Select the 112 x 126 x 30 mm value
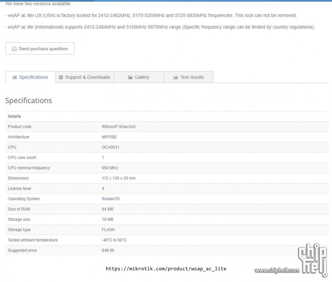Screen dimensions: 332x282 tap(119, 178)
